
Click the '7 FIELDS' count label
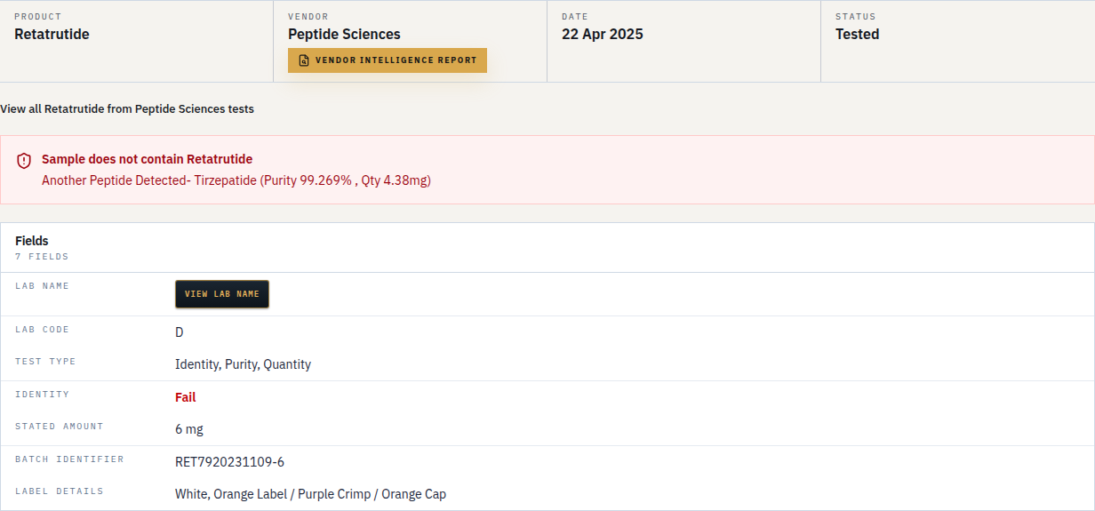click(x=42, y=257)
